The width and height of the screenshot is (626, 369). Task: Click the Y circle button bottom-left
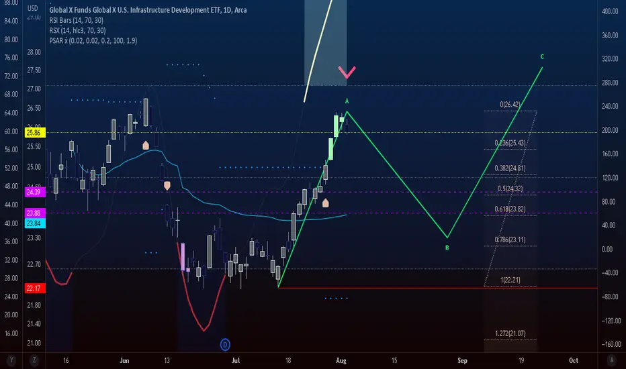coord(11,360)
